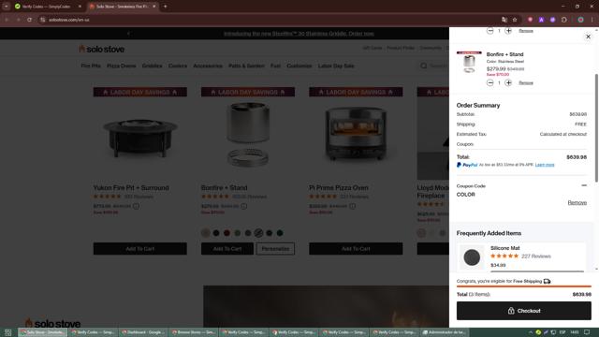Open the Accessories menu

click(208, 66)
